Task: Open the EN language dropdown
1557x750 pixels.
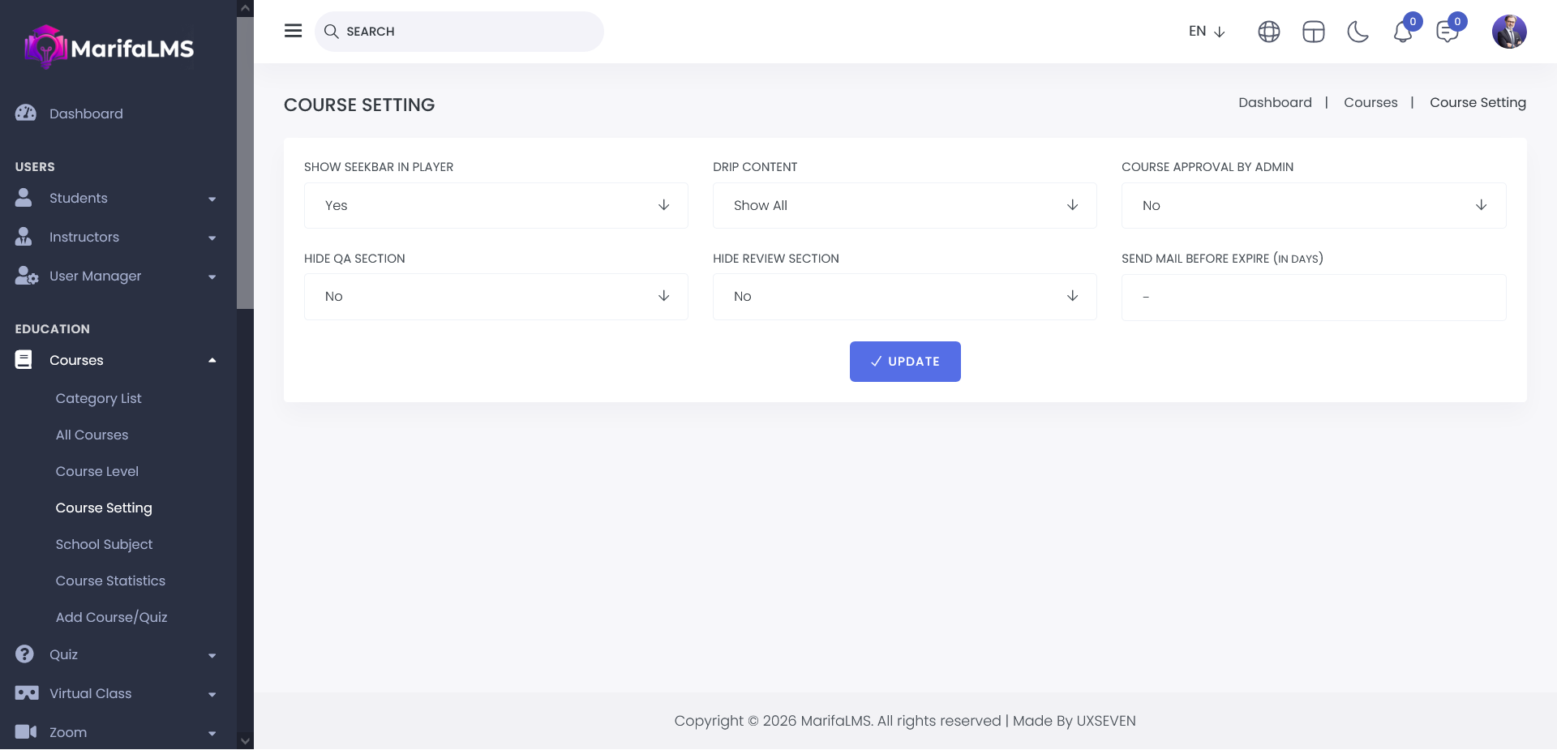Action: tap(1207, 32)
